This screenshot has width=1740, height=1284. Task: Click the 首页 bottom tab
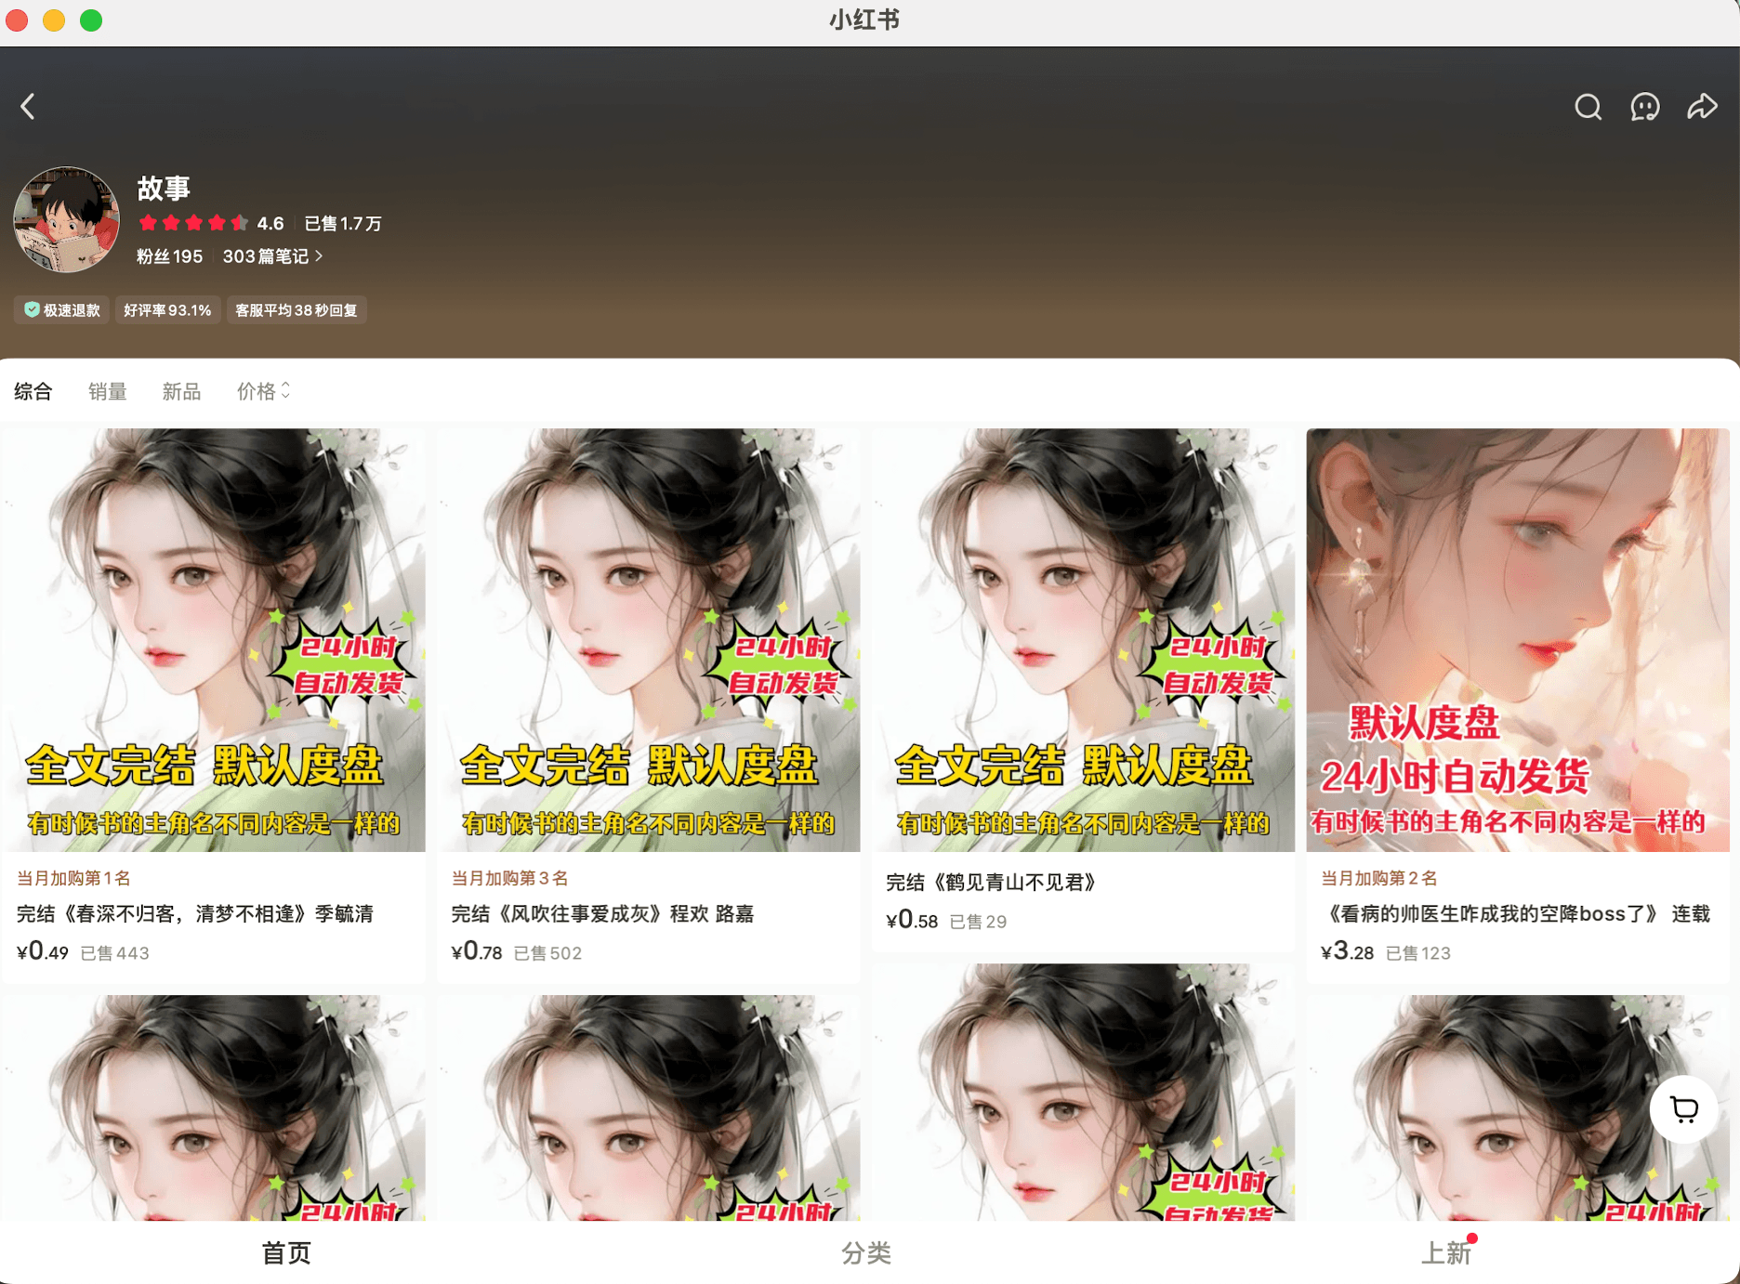(286, 1252)
